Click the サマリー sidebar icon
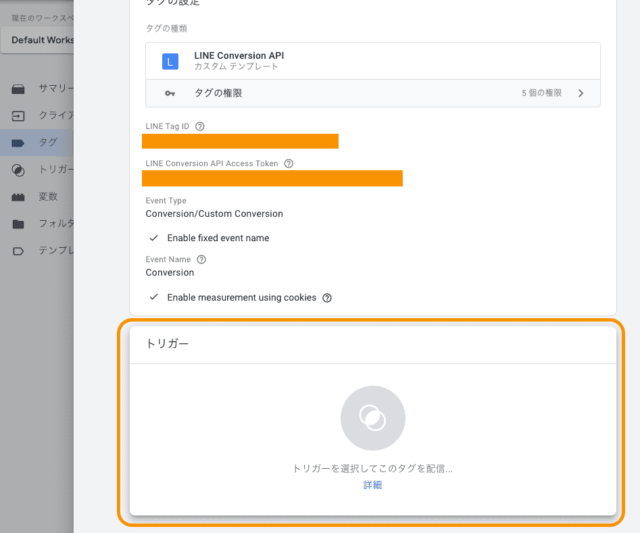The width and height of the screenshot is (640, 533). [18, 89]
